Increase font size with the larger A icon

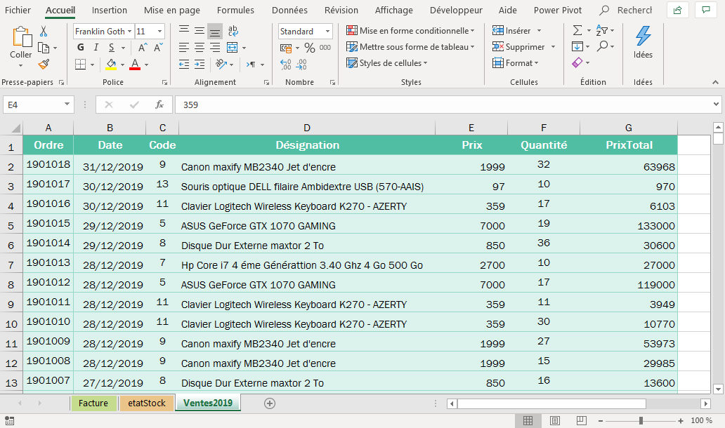coord(143,48)
